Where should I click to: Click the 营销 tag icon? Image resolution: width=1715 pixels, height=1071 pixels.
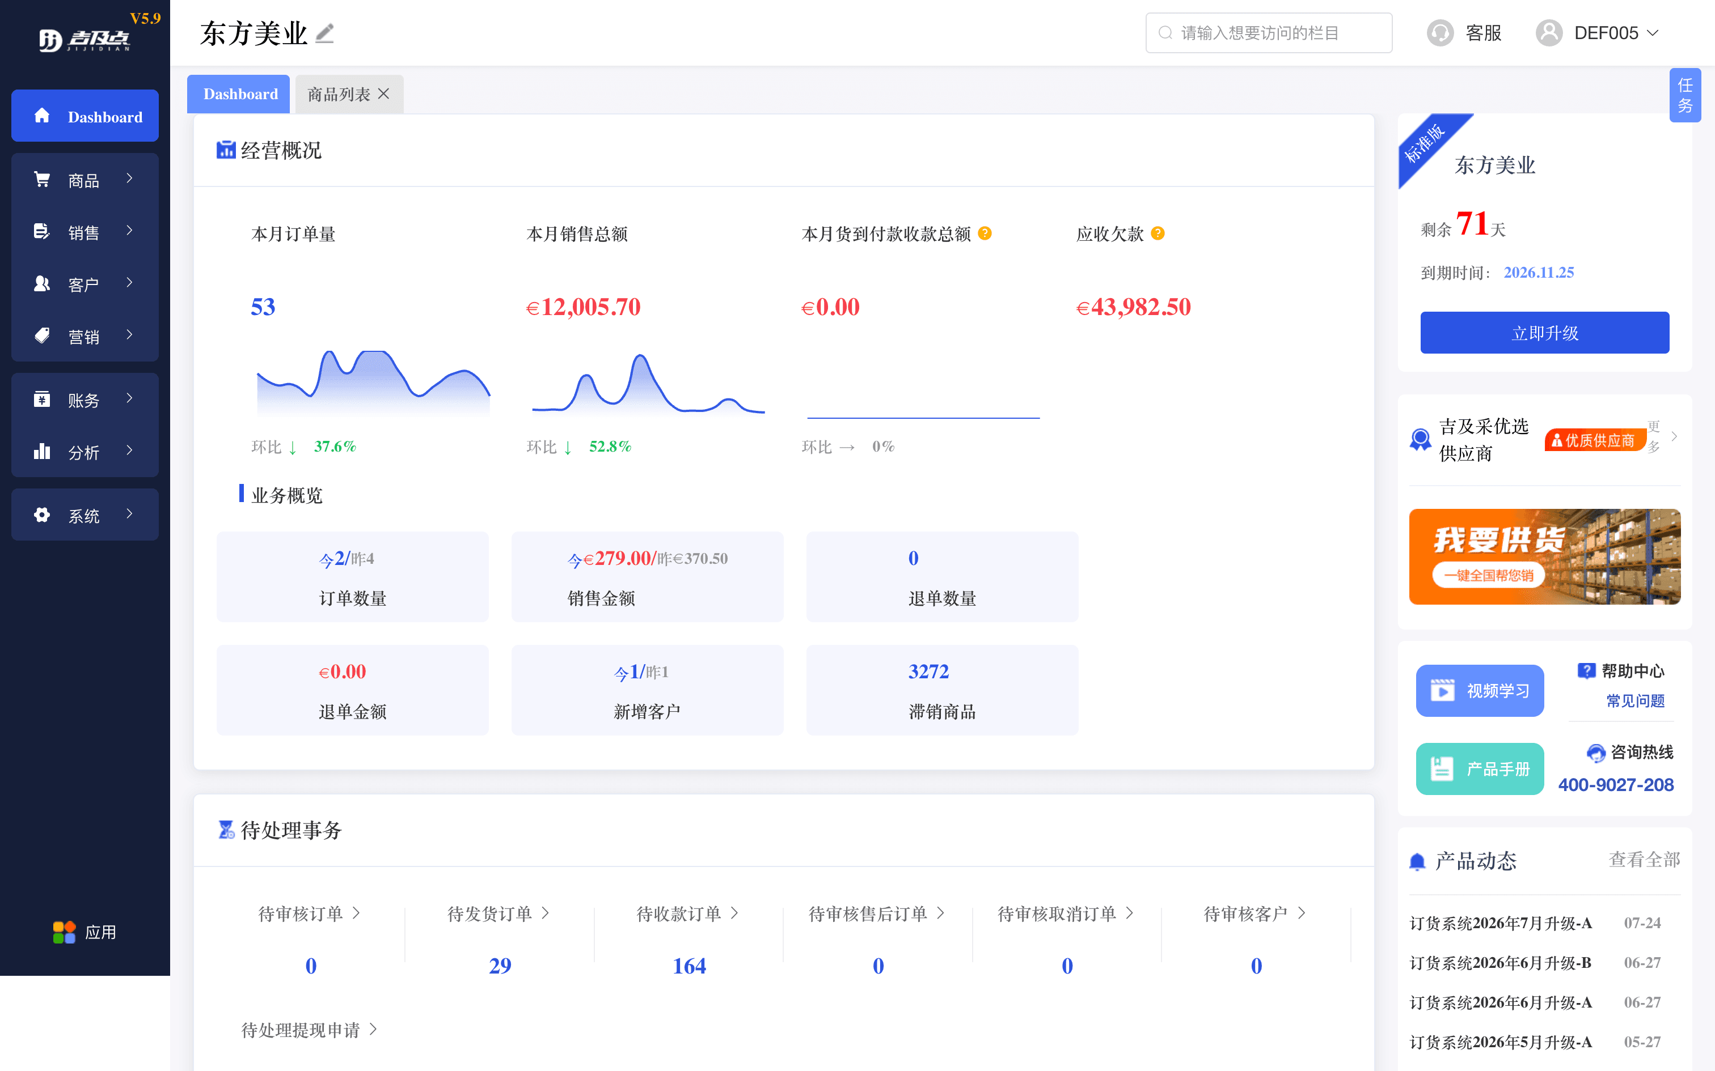[x=42, y=335]
